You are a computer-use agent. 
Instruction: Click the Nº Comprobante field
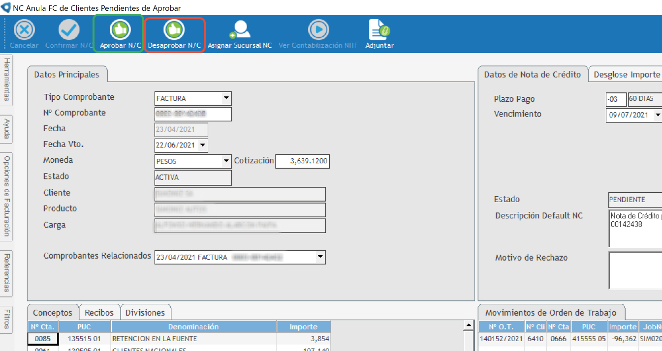click(193, 114)
